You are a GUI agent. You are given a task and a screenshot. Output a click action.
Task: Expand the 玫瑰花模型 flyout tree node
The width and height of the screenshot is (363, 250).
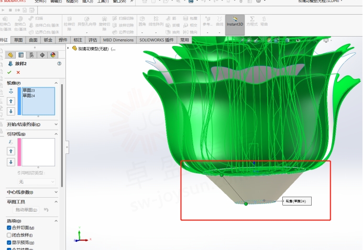click(x=68, y=48)
